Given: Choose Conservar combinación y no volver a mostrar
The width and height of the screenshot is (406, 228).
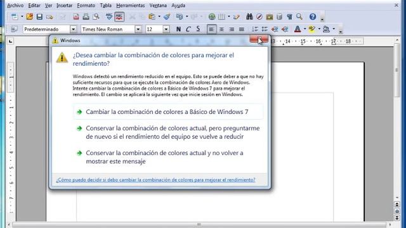Looking at the screenshot, I should [168, 157].
